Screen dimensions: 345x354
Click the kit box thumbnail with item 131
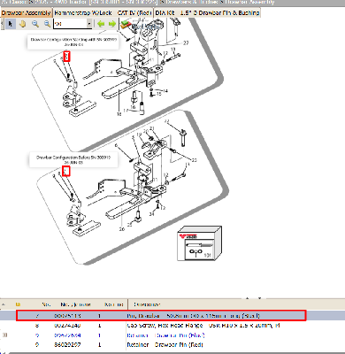(x=199, y=243)
